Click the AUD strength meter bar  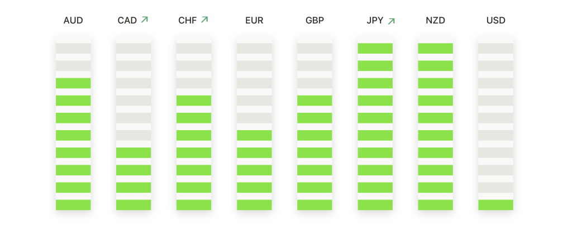click(73, 126)
